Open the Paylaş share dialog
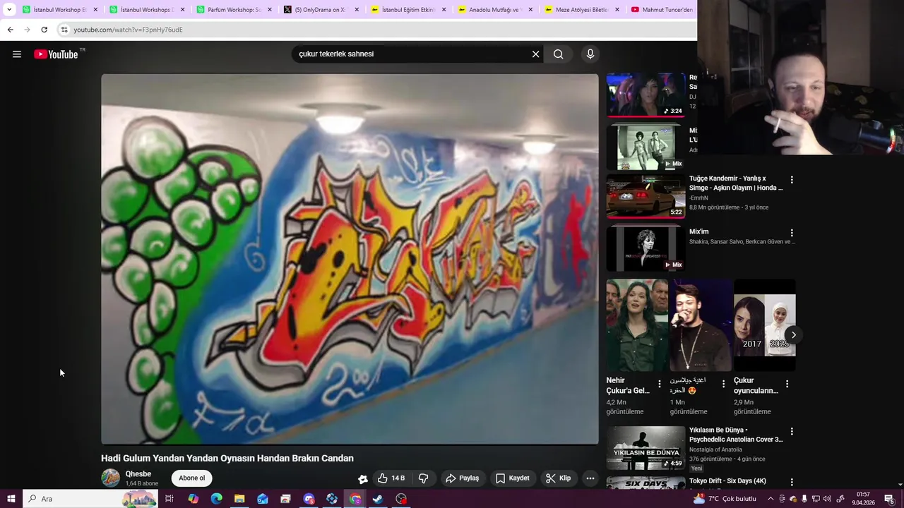904x508 pixels. click(x=462, y=478)
